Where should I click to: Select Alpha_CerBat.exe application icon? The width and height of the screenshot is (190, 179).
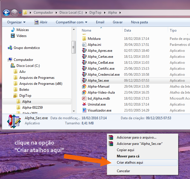(84, 62)
